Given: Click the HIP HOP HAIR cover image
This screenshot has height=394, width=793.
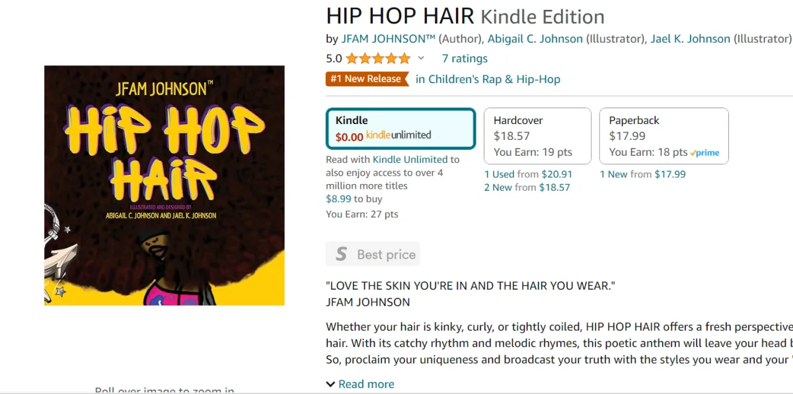Looking at the screenshot, I should click(165, 185).
